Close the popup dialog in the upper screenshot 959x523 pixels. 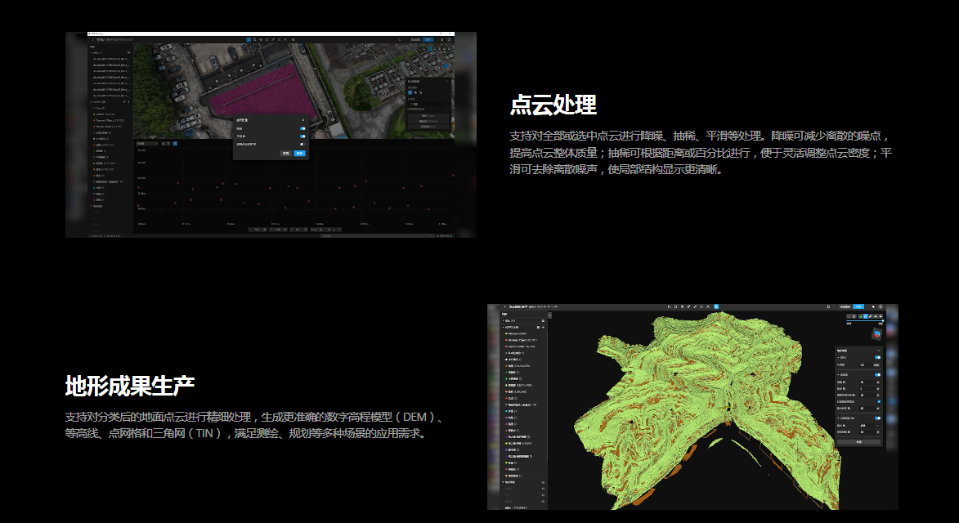302,120
